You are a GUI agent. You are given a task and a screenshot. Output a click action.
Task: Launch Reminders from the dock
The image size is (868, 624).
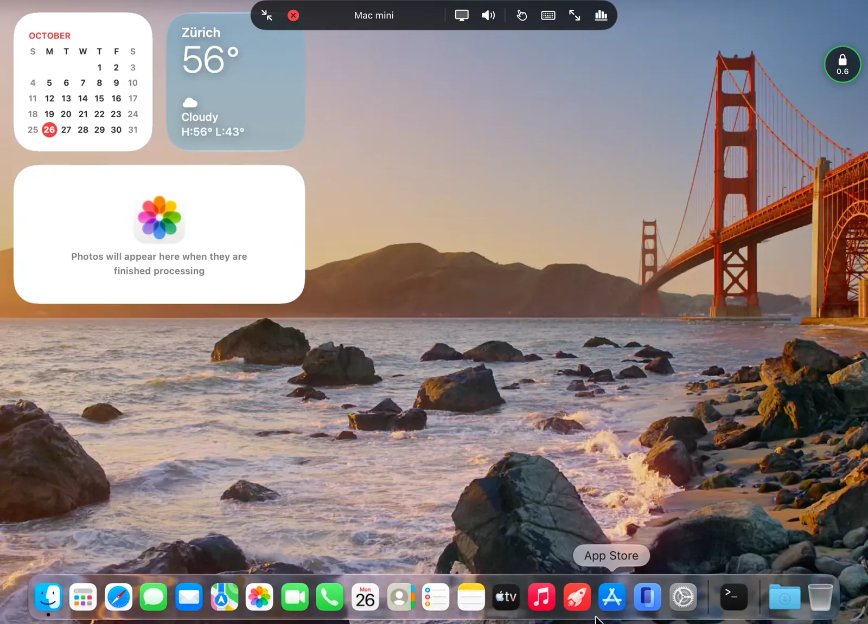(x=436, y=597)
